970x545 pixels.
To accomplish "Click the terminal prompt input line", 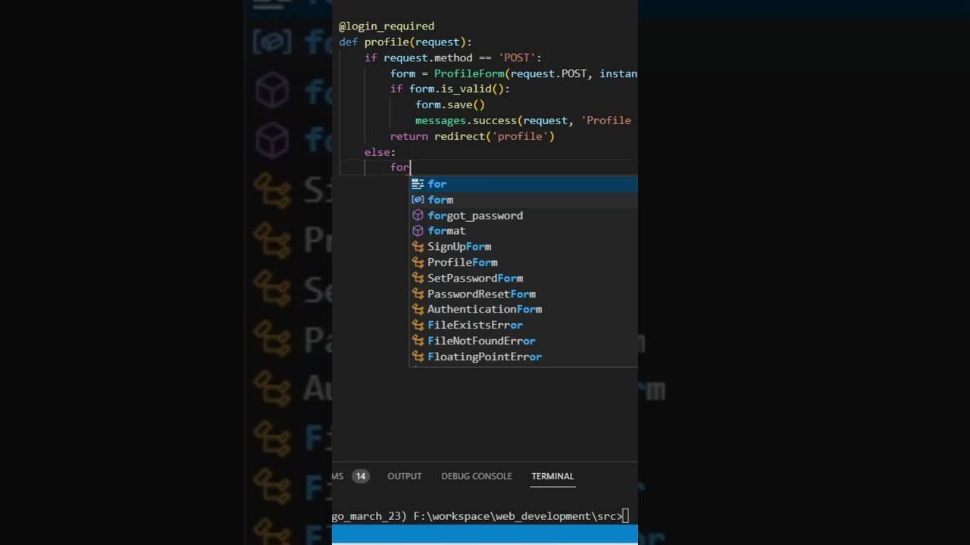I will tap(480, 516).
